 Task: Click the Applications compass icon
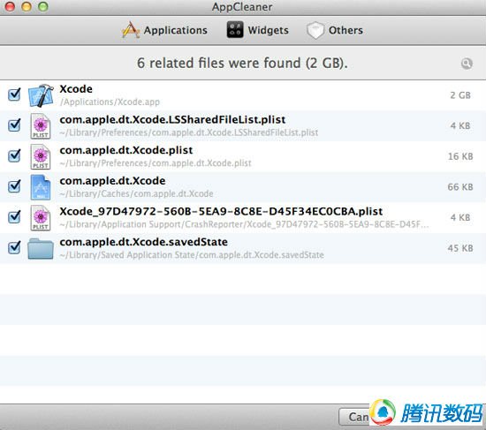[131, 30]
